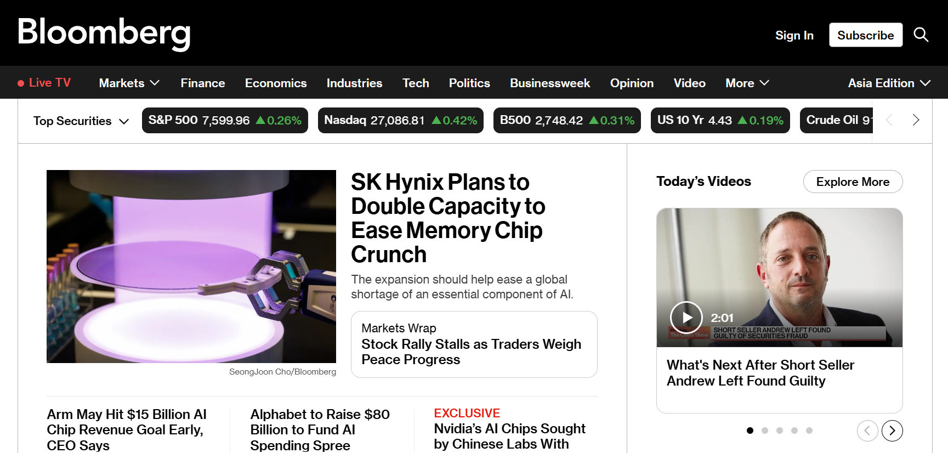The width and height of the screenshot is (948, 453).
Task: Open the Arm $15 Billion AI chip story
Action: tap(127, 430)
